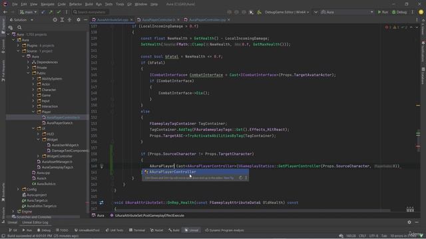Screen dimensions: 426x239
Task: Open the File menu
Action: point(15,4)
